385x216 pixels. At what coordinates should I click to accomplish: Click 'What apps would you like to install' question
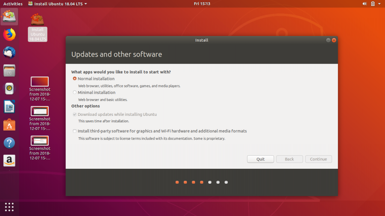click(x=121, y=72)
